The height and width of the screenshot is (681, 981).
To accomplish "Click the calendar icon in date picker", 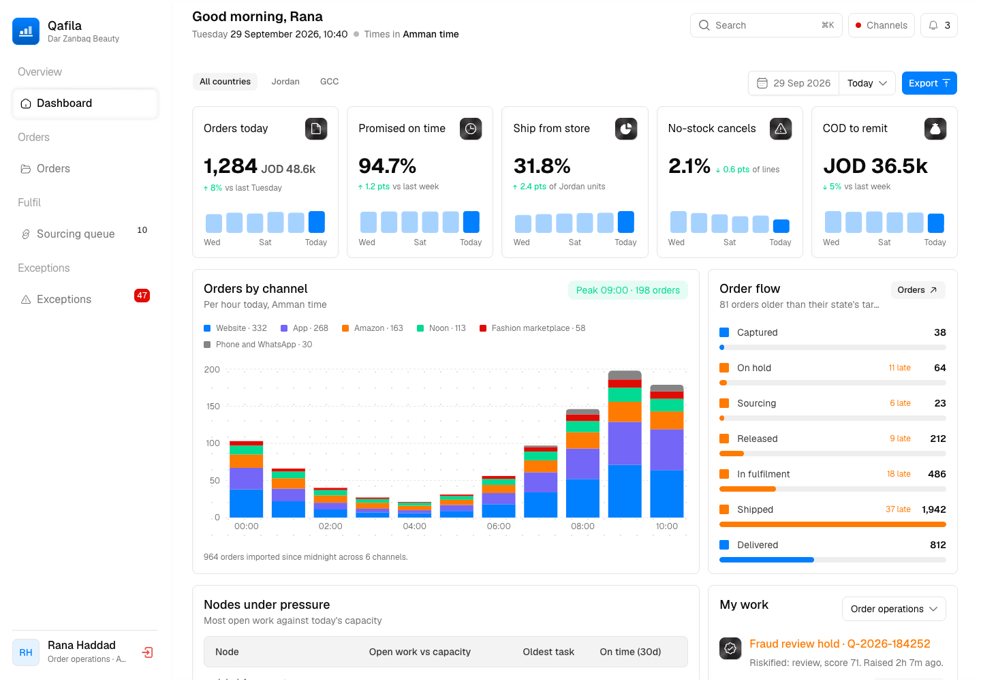I will point(762,83).
